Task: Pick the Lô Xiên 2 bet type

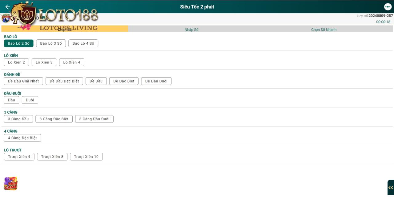Action: [16, 62]
